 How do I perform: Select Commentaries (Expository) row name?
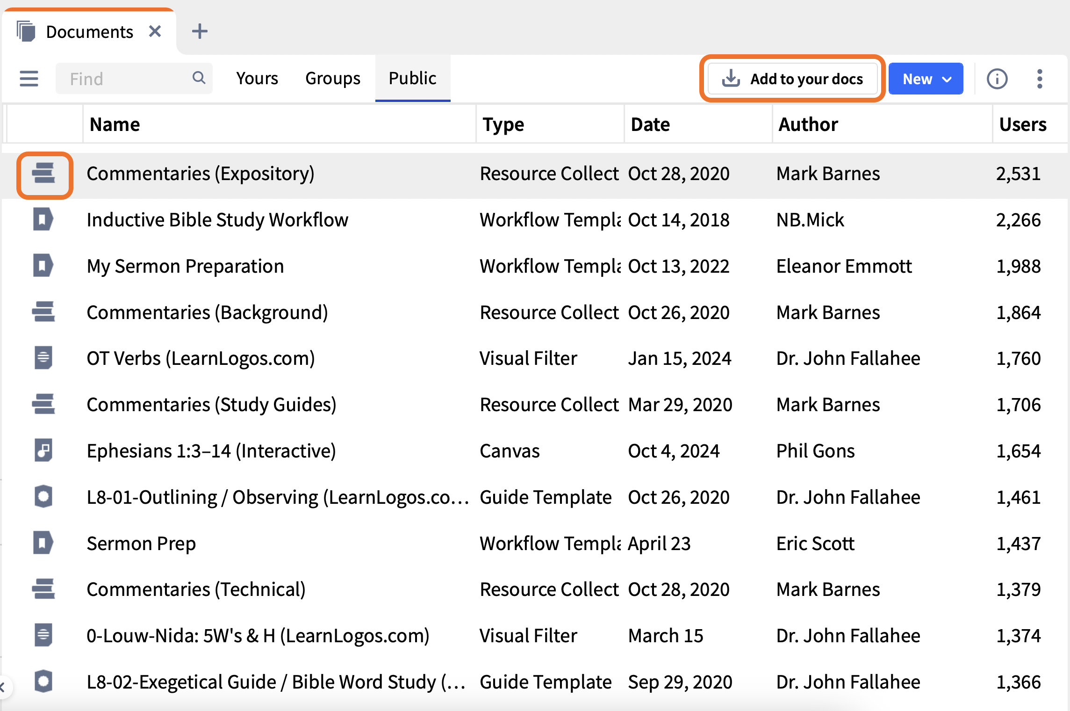tap(201, 174)
